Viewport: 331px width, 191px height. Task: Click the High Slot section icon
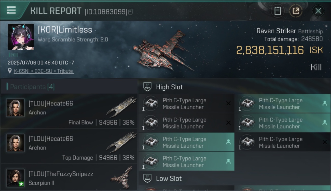click(147, 87)
